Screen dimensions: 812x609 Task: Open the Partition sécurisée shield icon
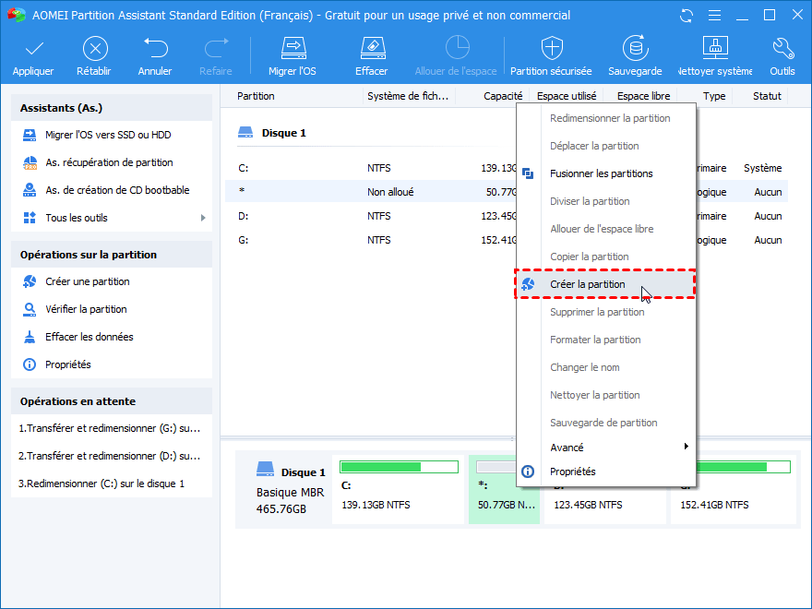tap(552, 48)
